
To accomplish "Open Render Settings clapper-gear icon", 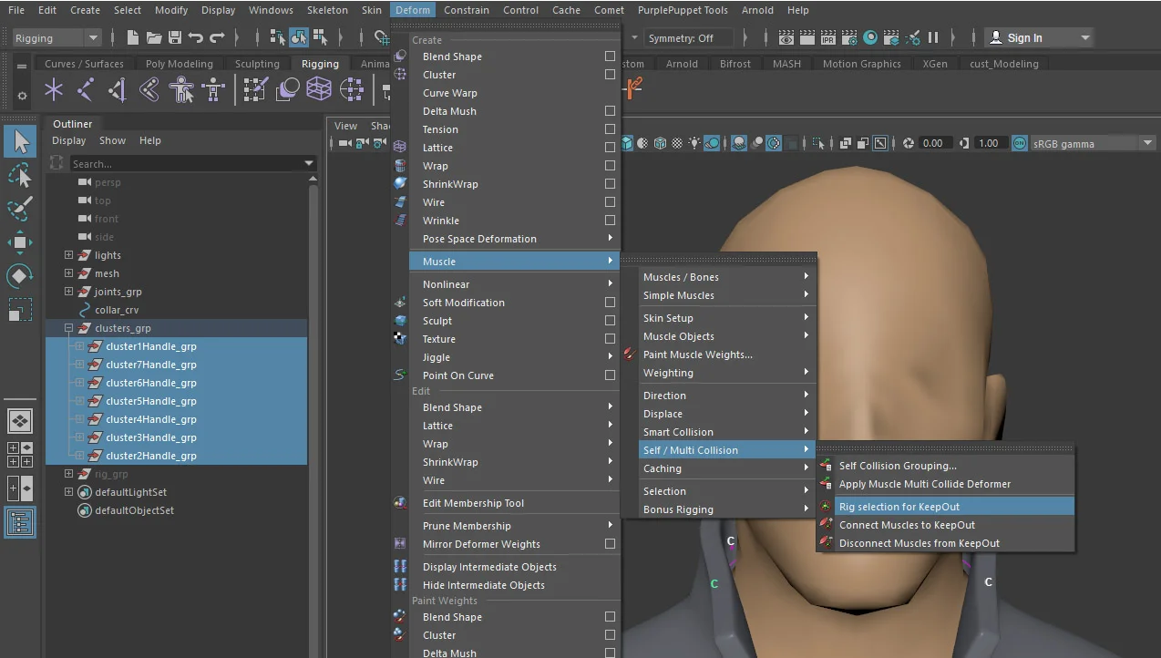I will coord(849,37).
